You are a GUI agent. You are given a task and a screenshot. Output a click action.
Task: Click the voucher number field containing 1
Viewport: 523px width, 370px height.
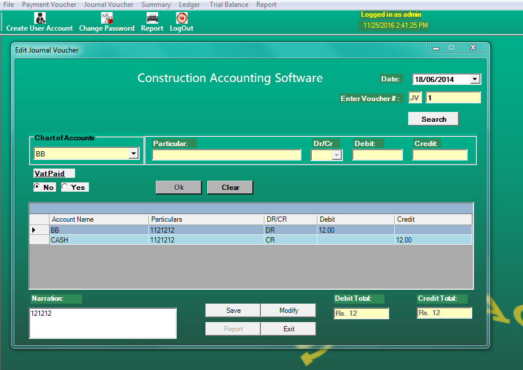tap(453, 98)
